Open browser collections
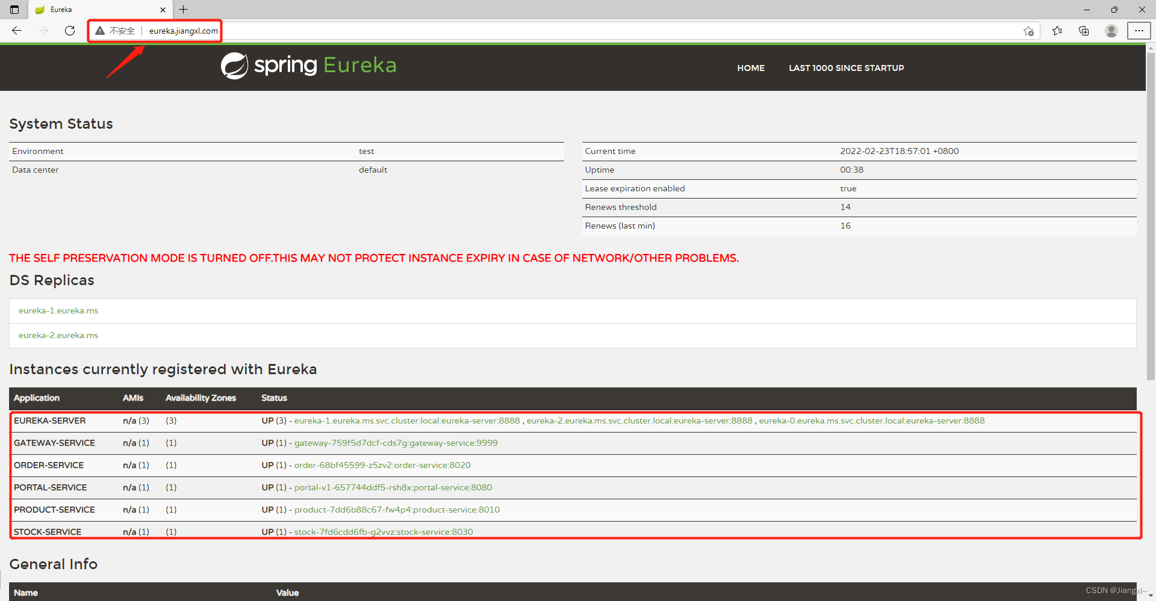This screenshot has width=1156, height=601. [1084, 31]
